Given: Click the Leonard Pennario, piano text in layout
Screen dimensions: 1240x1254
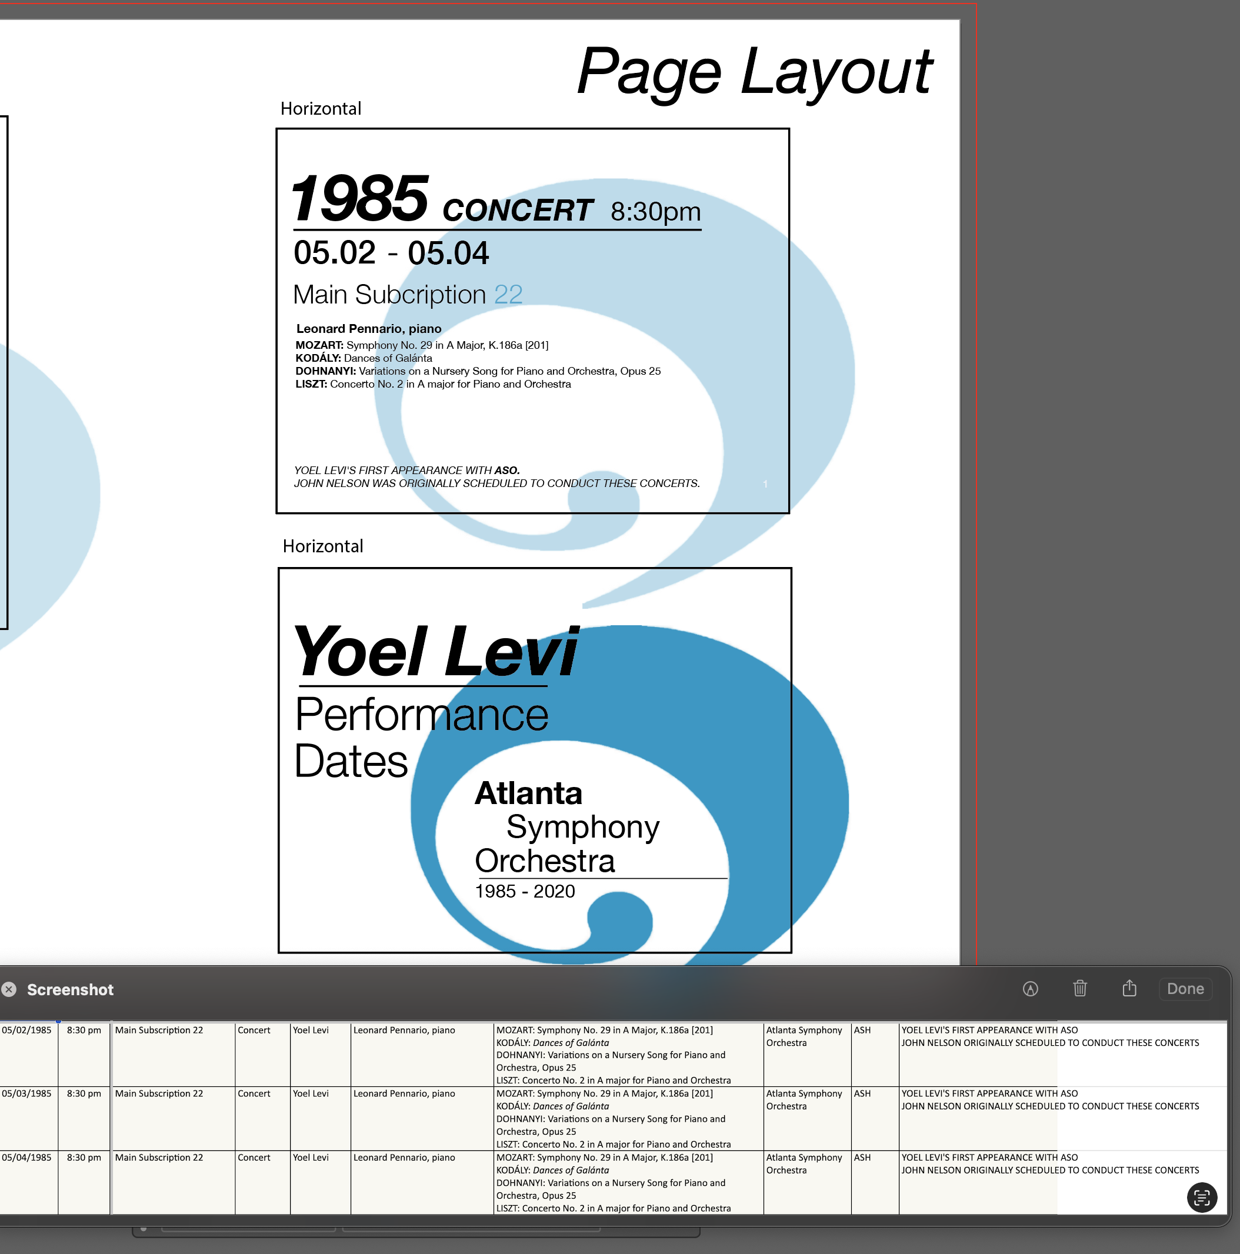Looking at the screenshot, I should [x=369, y=328].
